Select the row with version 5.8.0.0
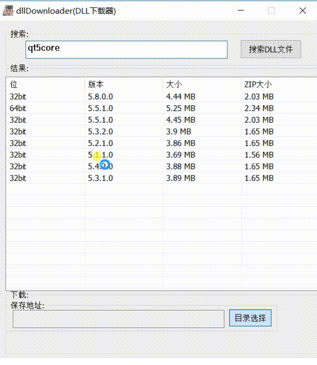317x365 pixels. pos(161,97)
